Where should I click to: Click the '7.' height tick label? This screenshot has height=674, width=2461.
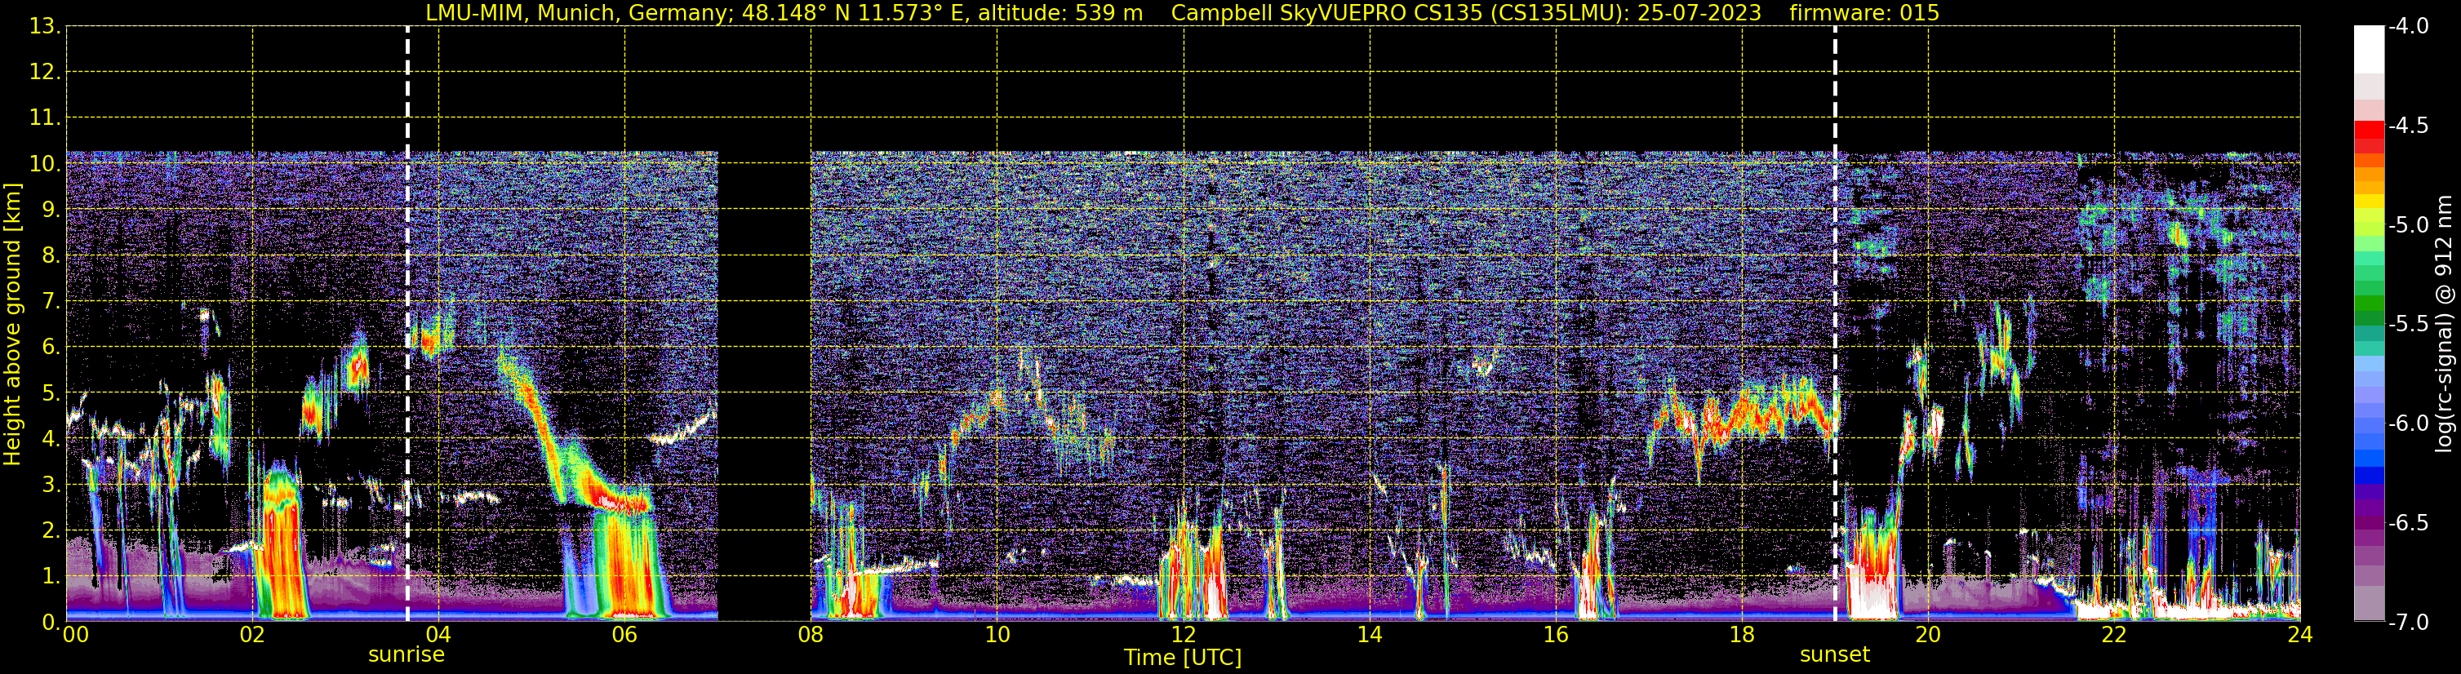(x=51, y=302)
